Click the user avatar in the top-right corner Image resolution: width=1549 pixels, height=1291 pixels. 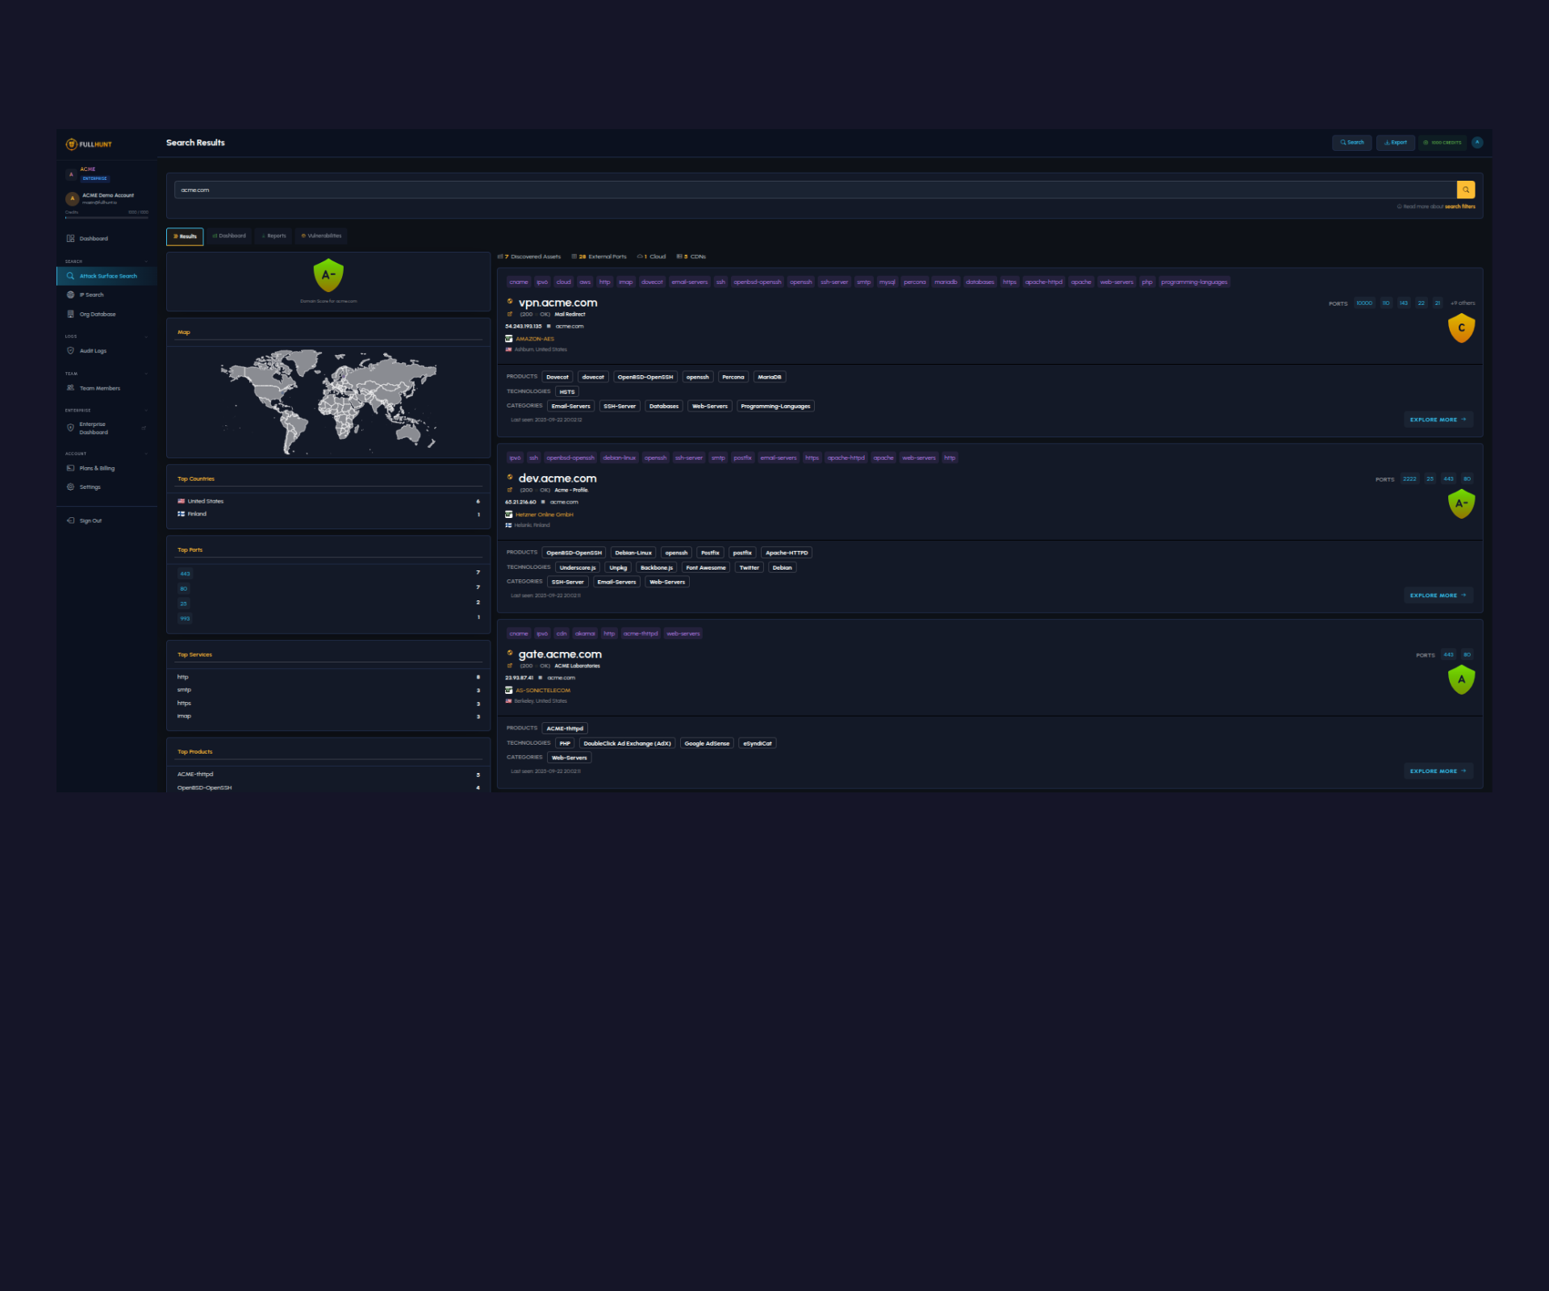click(1477, 142)
